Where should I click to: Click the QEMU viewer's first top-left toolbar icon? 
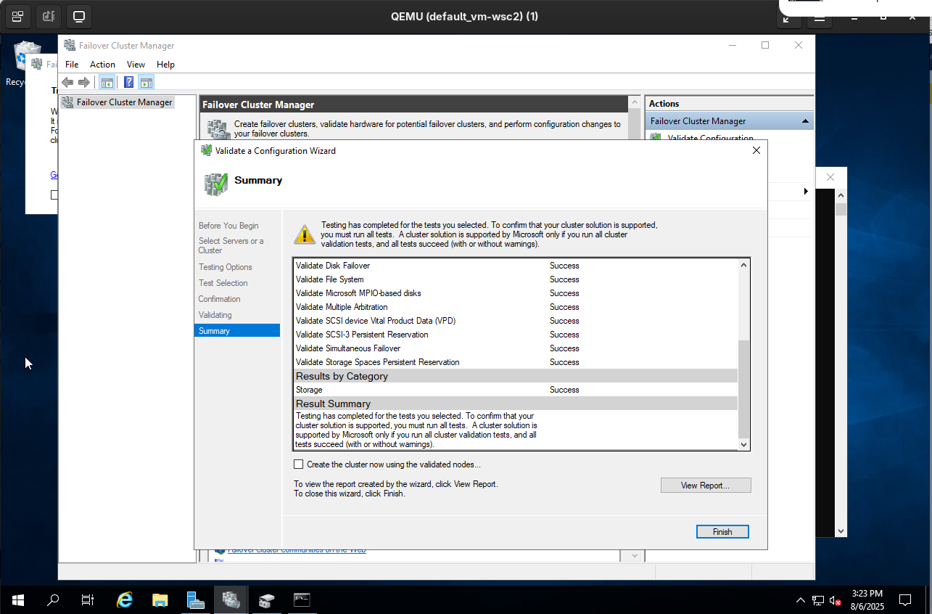18,16
